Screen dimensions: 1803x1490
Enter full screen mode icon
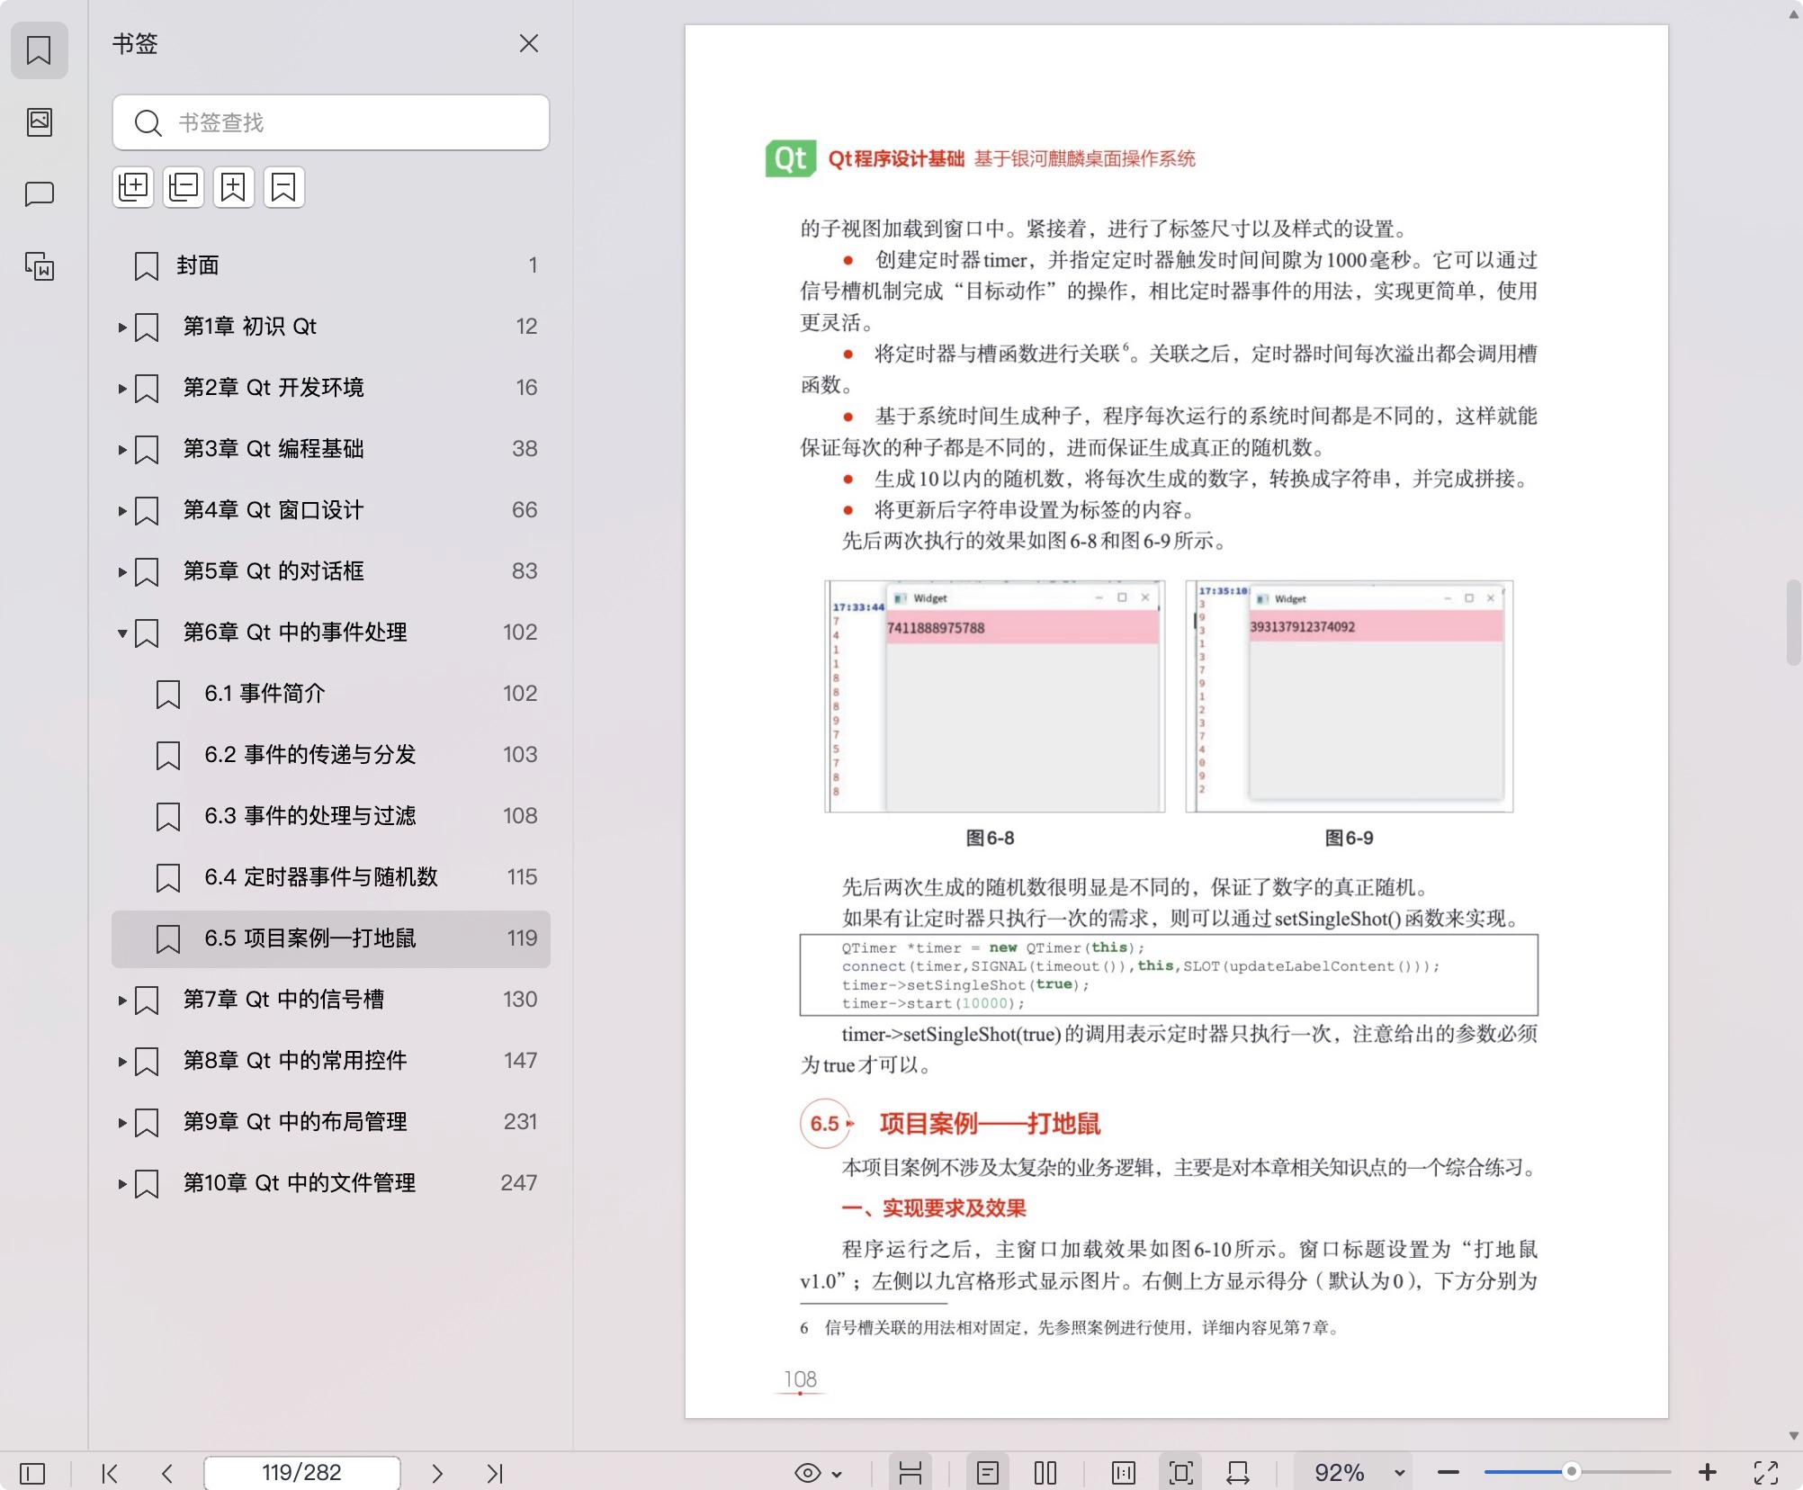point(1766,1473)
